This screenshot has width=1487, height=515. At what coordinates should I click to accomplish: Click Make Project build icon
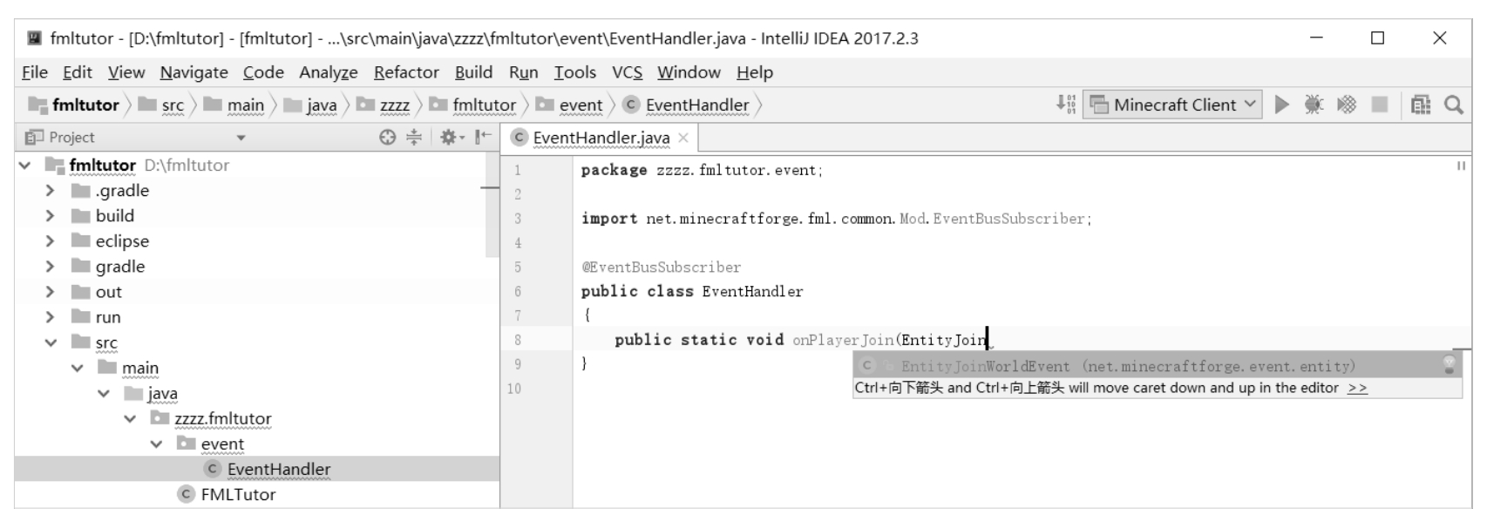pos(1066,105)
